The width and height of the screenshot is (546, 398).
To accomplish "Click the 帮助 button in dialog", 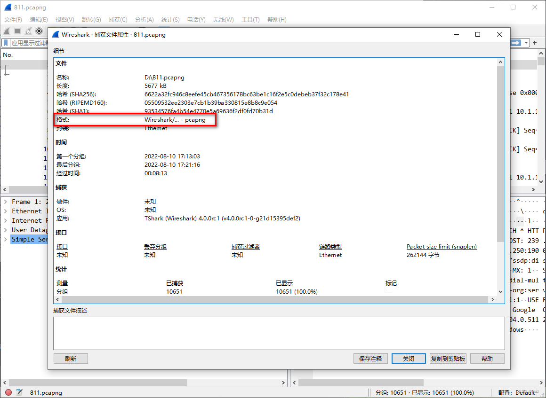I will point(487,359).
